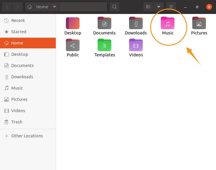Close the Files window

pyautogui.click(x=209, y=7)
